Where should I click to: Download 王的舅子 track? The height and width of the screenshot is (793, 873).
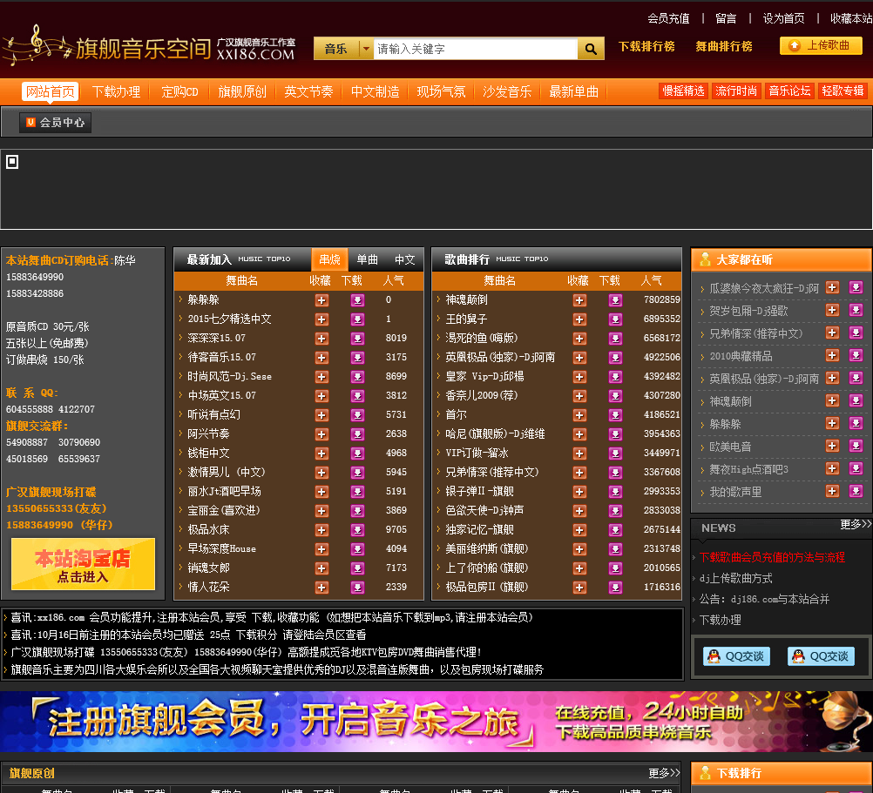[x=615, y=319]
